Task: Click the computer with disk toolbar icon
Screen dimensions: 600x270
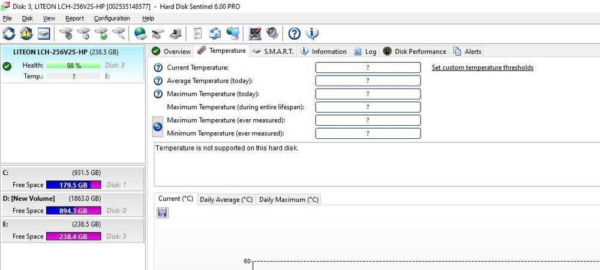Action: click(x=176, y=34)
